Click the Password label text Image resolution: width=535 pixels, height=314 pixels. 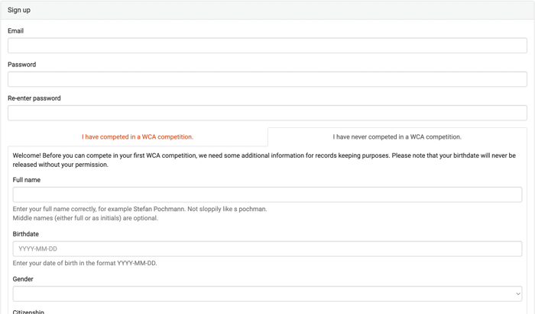pos(22,64)
